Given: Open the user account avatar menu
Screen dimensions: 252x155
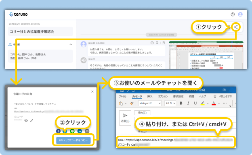Looking at the screenshot, I should [x=240, y=14].
